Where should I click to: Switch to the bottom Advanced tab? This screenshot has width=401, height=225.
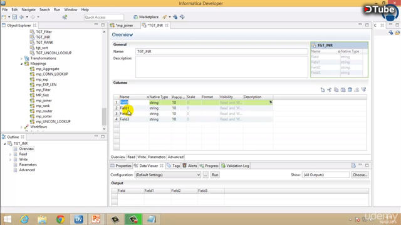(175, 157)
